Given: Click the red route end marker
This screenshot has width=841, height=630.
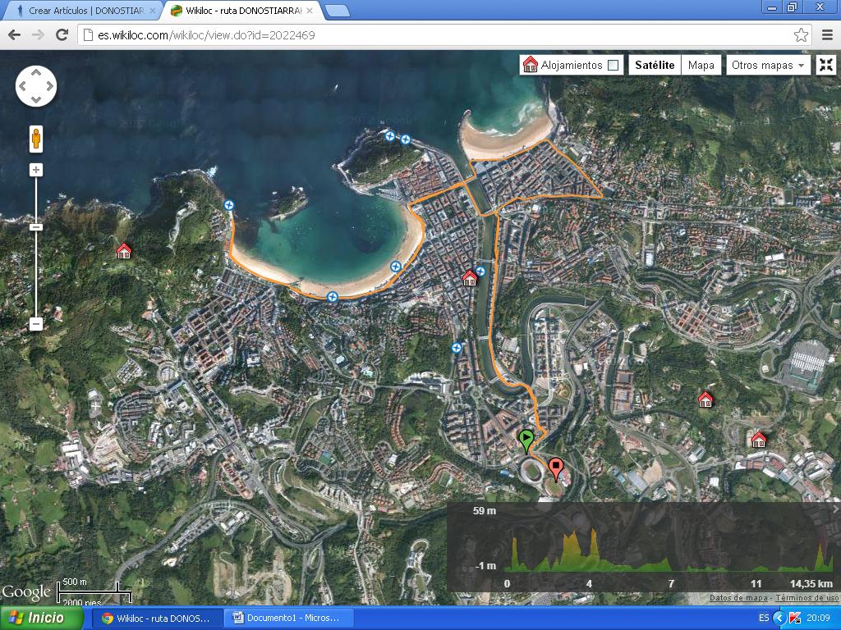Looking at the screenshot, I should [x=556, y=469].
